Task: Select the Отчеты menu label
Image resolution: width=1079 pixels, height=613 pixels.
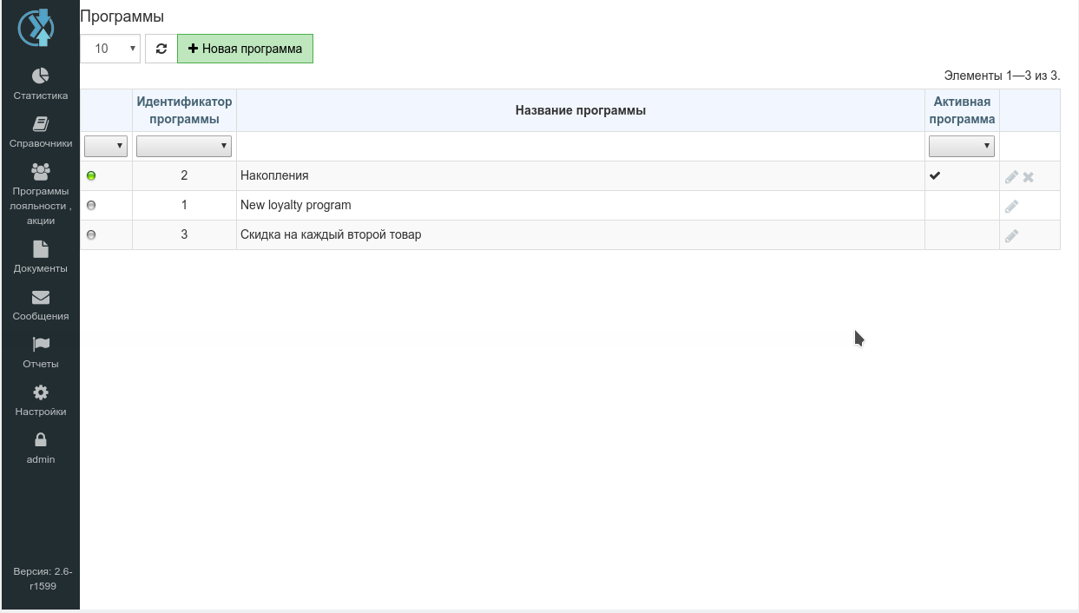Action: click(40, 364)
